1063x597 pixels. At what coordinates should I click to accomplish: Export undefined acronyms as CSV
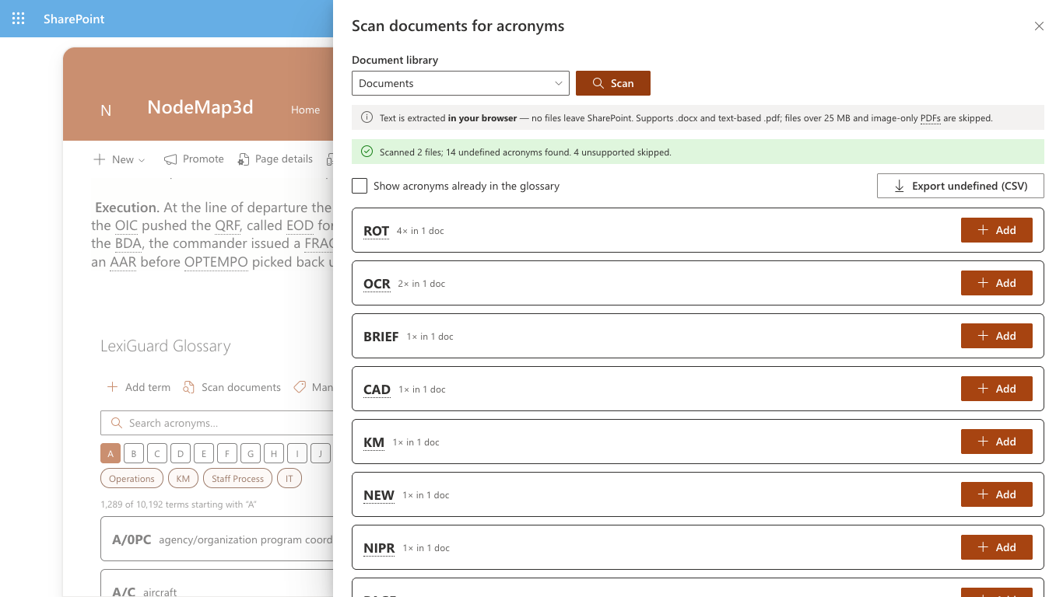960,186
